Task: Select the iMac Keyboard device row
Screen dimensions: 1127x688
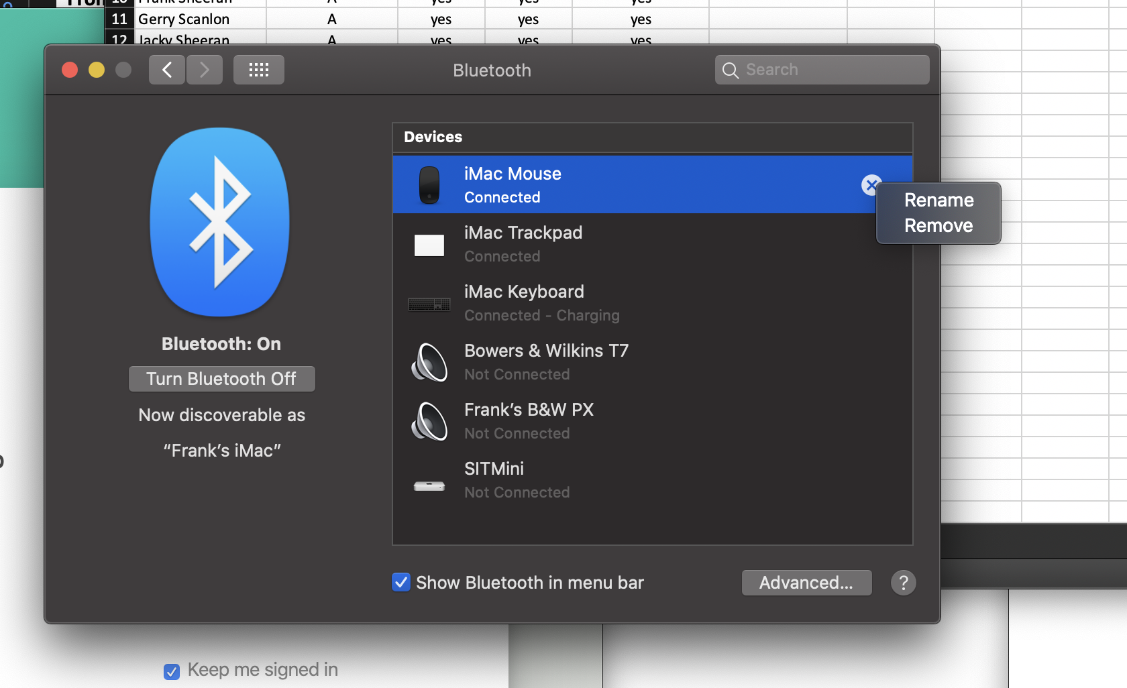Action: pos(653,303)
